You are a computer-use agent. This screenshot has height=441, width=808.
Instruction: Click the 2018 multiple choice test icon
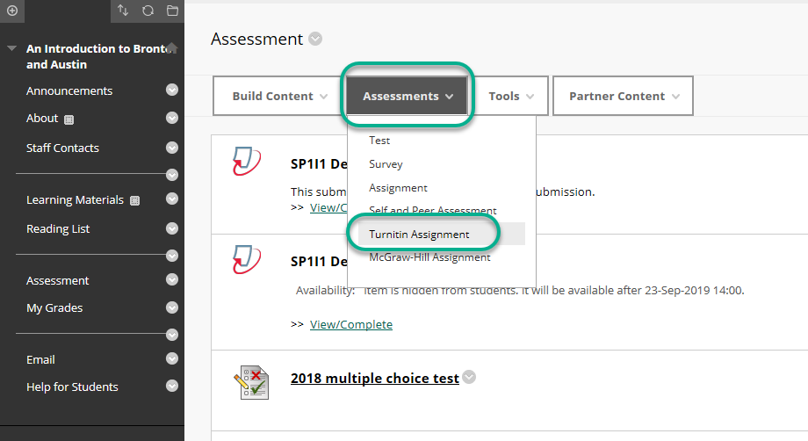(251, 382)
